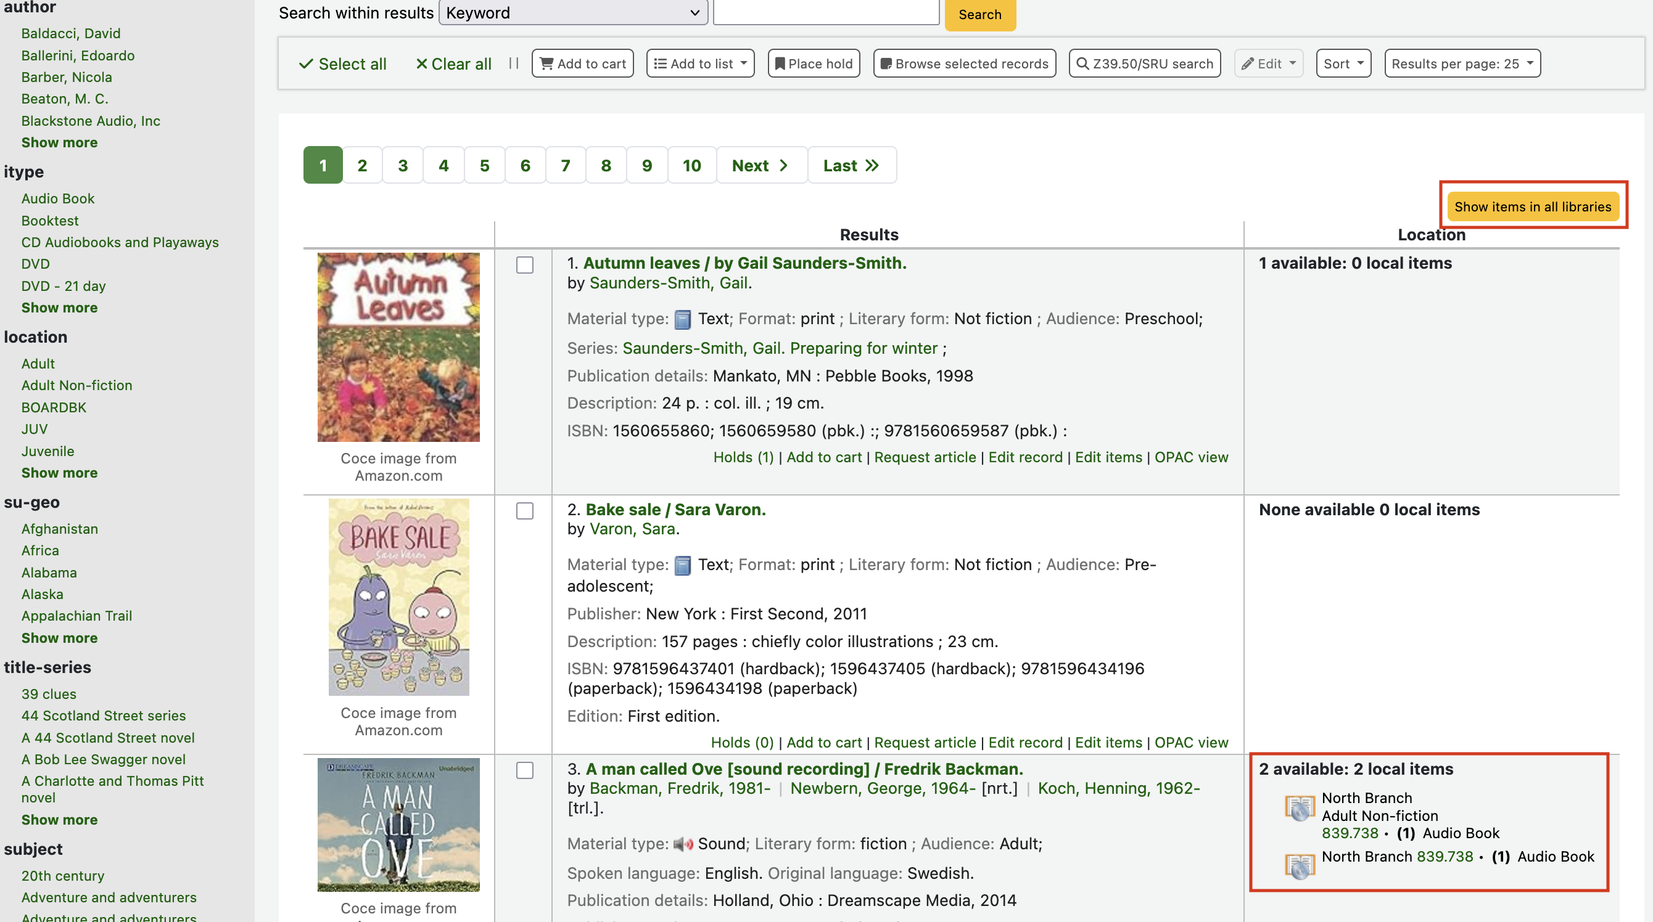Image resolution: width=1653 pixels, height=922 pixels.
Task: Select A man called Ove checkbox
Action: click(x=524, y=770)
